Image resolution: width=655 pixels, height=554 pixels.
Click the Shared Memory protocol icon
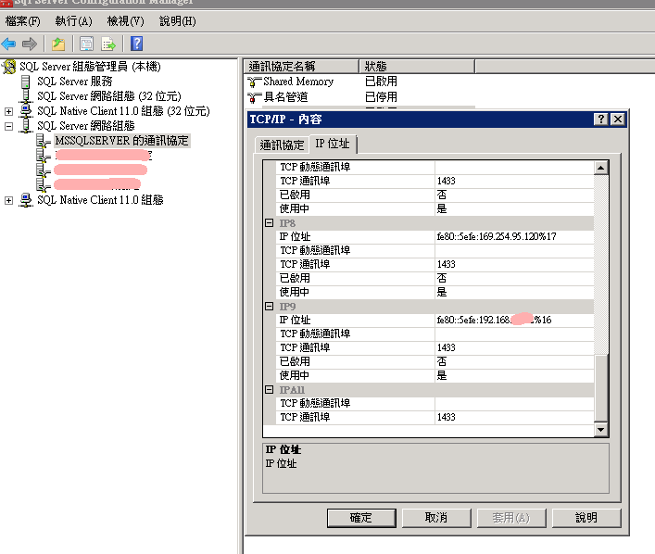pyautogui.click(x=254, y=82)
